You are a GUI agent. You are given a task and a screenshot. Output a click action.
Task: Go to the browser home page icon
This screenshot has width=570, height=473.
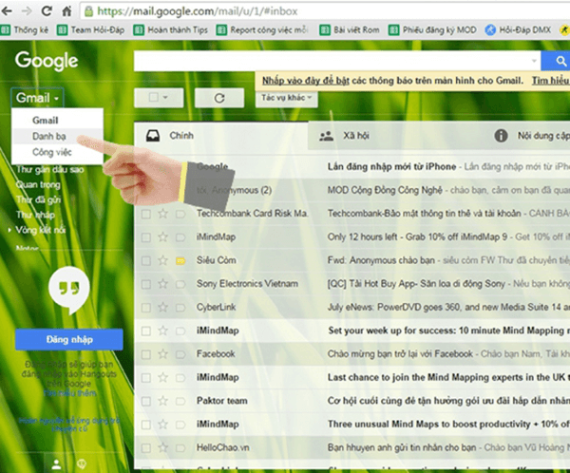[66, 11]
